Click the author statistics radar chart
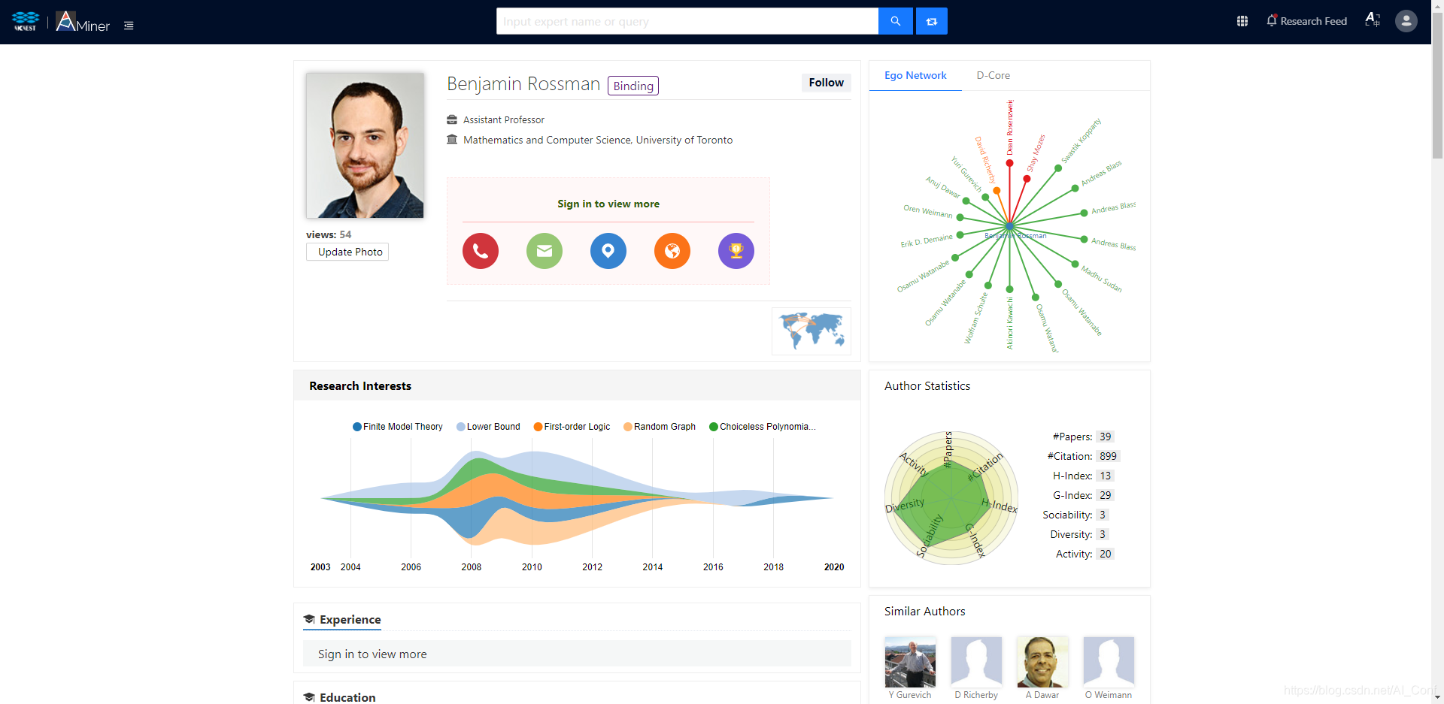The height and width of the screenshot is (704, 1444). [x=951, y=498]
